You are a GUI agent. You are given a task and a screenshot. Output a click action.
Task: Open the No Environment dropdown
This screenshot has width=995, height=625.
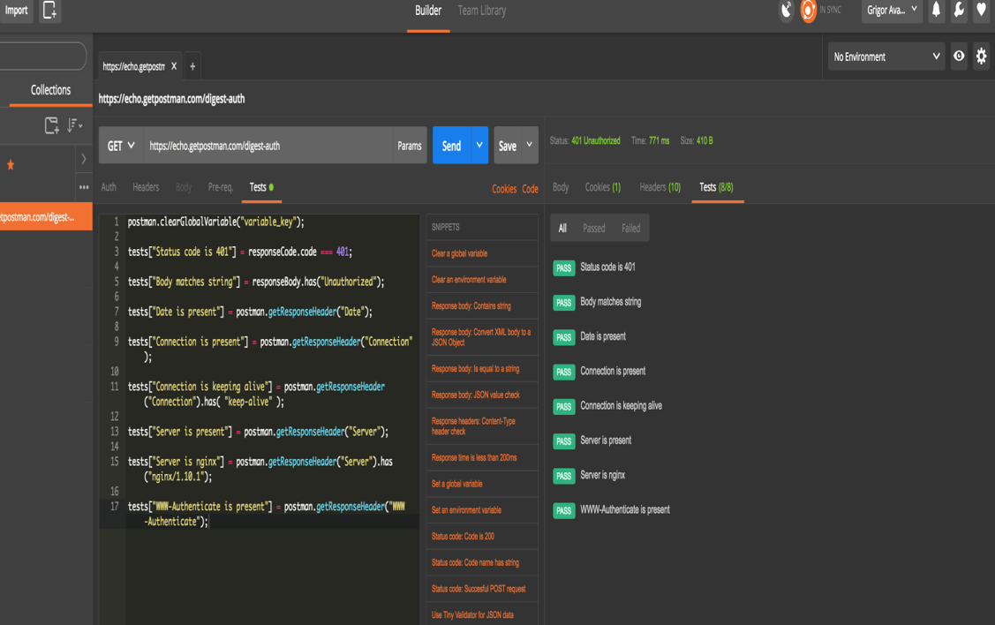point(886,56)
